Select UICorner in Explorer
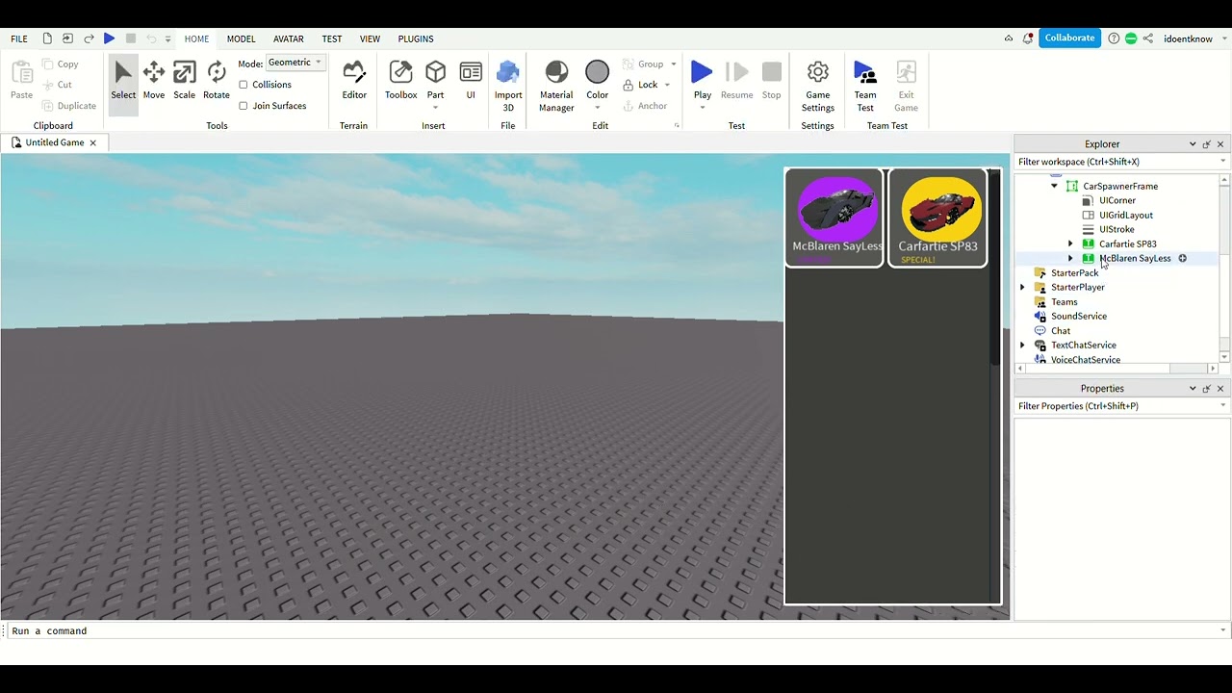 tap(1117, 200)
